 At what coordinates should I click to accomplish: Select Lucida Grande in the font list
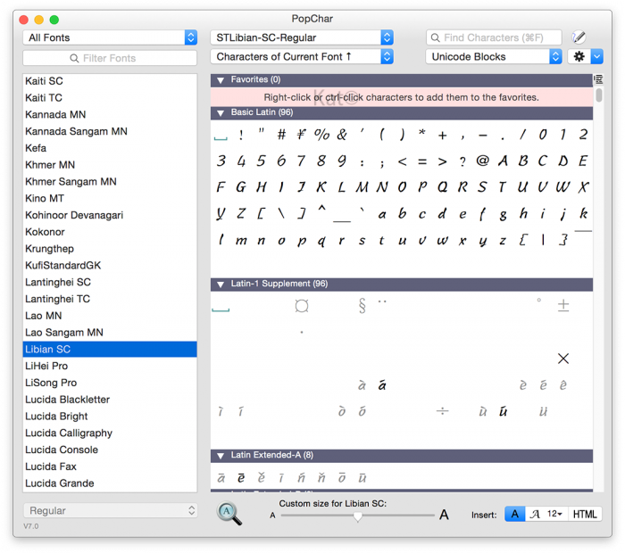point(60,483)
